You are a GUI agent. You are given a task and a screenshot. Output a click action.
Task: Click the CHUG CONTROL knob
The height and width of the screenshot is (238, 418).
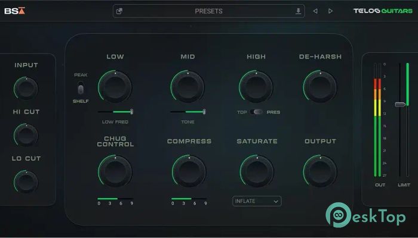point(115,171)
